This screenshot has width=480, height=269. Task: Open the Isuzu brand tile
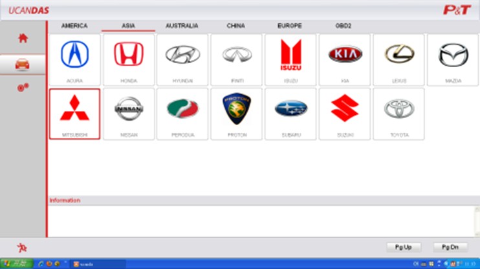[290, 60]
